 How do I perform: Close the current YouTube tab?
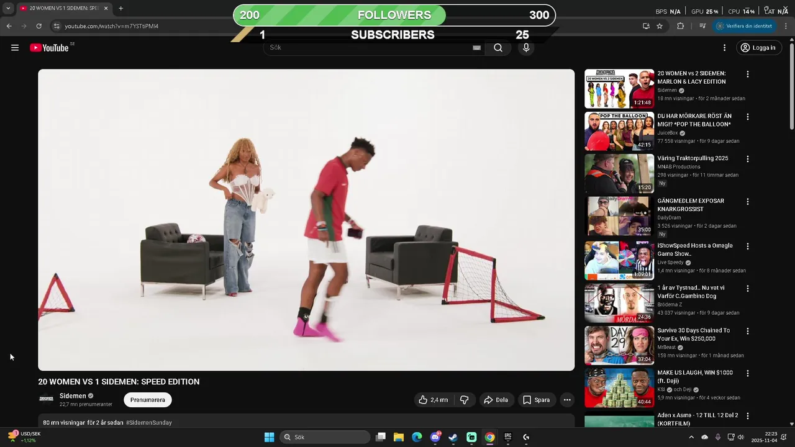click(x=106, y=8)
